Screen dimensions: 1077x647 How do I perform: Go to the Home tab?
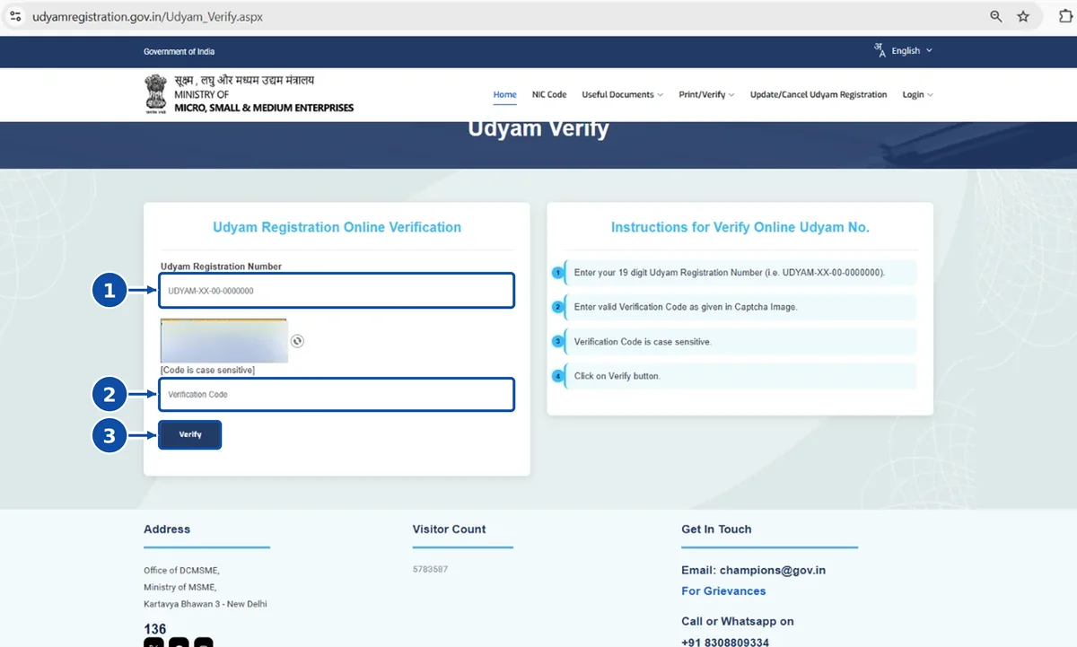(505, 94)
